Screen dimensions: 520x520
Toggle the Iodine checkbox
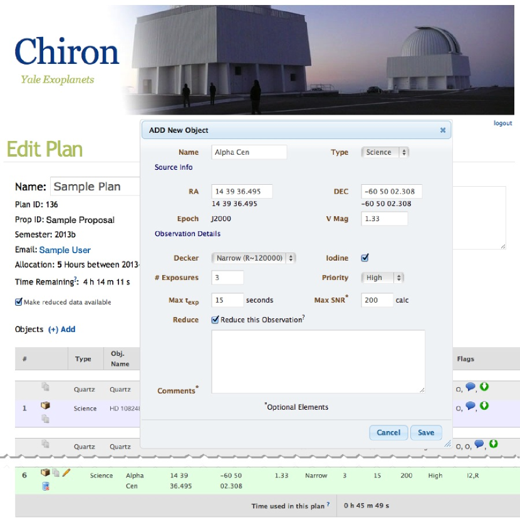tap(365, 257)
